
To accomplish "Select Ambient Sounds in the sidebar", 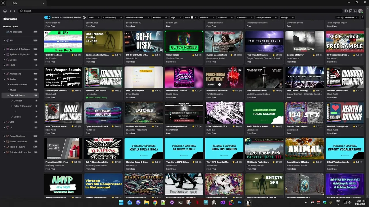I will [x=18, y=85].
